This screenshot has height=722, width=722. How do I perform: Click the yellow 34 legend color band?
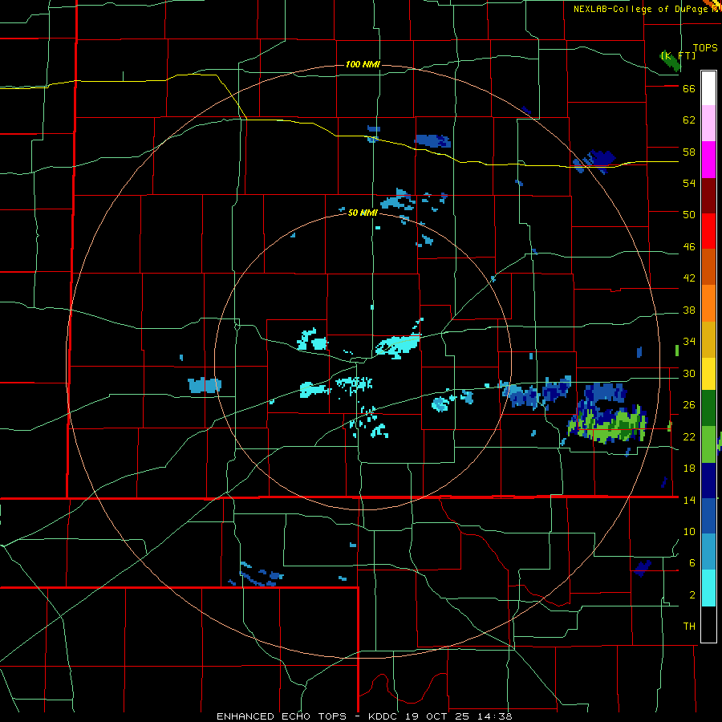(x=708, y=373)
